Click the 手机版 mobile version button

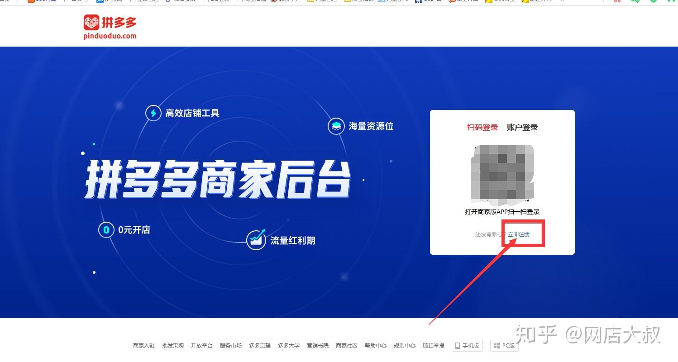click(x=467, y=346)
